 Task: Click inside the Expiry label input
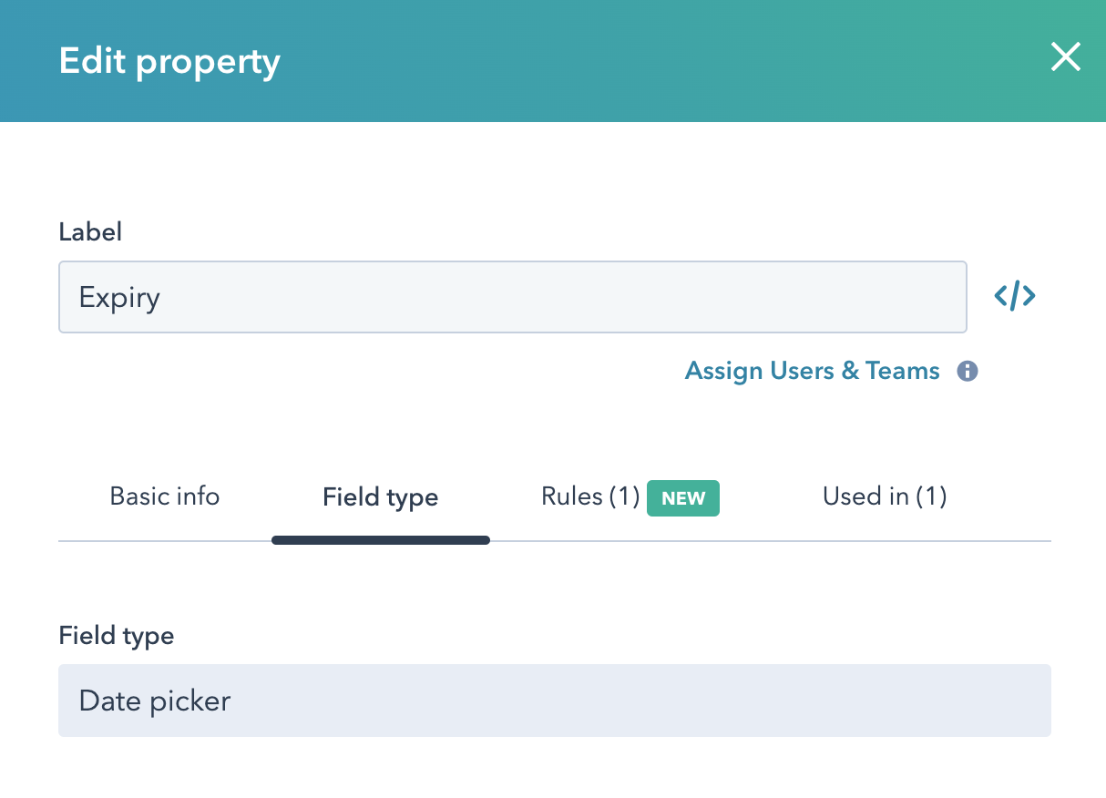[x=512, y=296]
